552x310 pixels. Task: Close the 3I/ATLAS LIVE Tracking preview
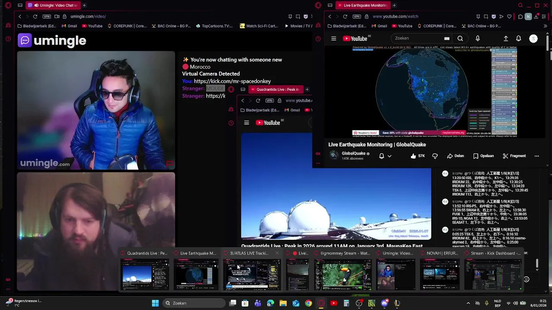pos(277,253)
